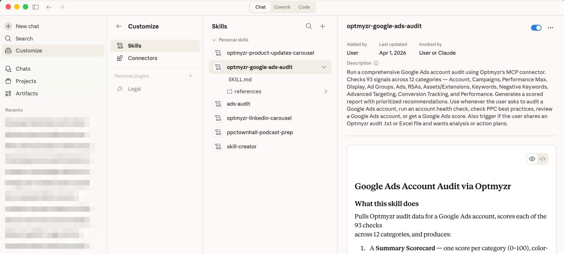Click the 'Google Ads Account Audit via Optmyzr' title
The height and width of the screenshot is (254, 564).
tap(433, 187)
